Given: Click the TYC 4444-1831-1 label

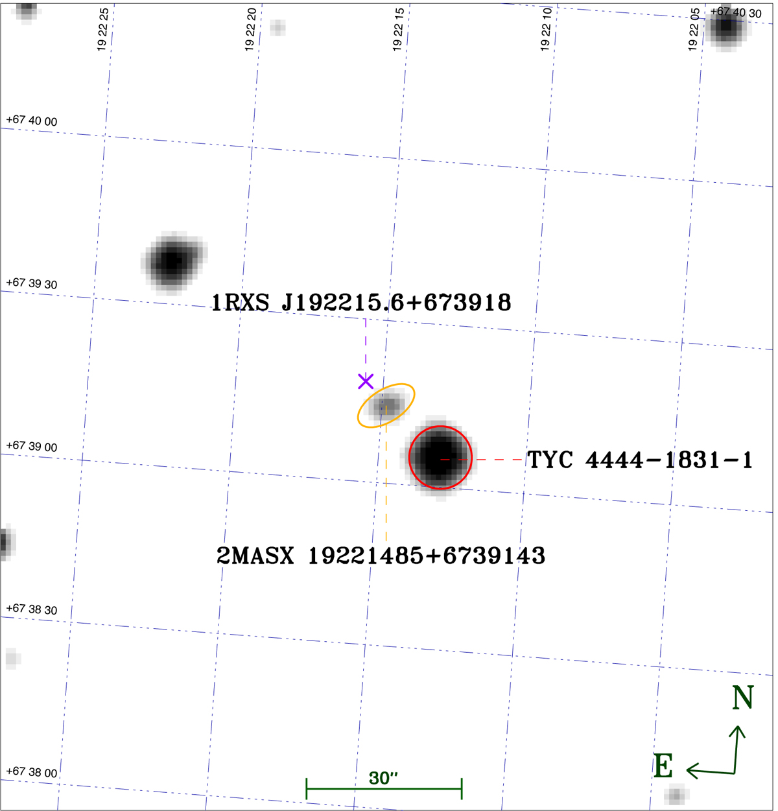Looking at the screenshot, I should [x=640, y=460].
